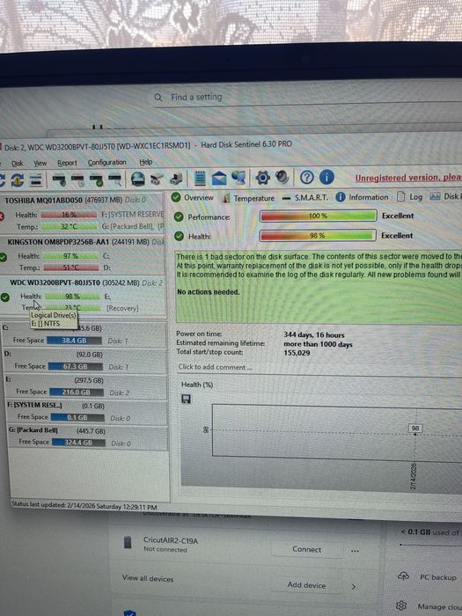Open the Configuration menu
Image resolution: width=462 pixels, height=616 pixels.
pos(106,162)
